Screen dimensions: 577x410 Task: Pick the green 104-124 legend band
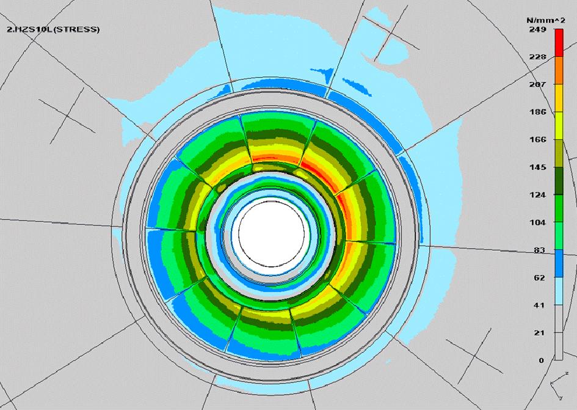559,208
